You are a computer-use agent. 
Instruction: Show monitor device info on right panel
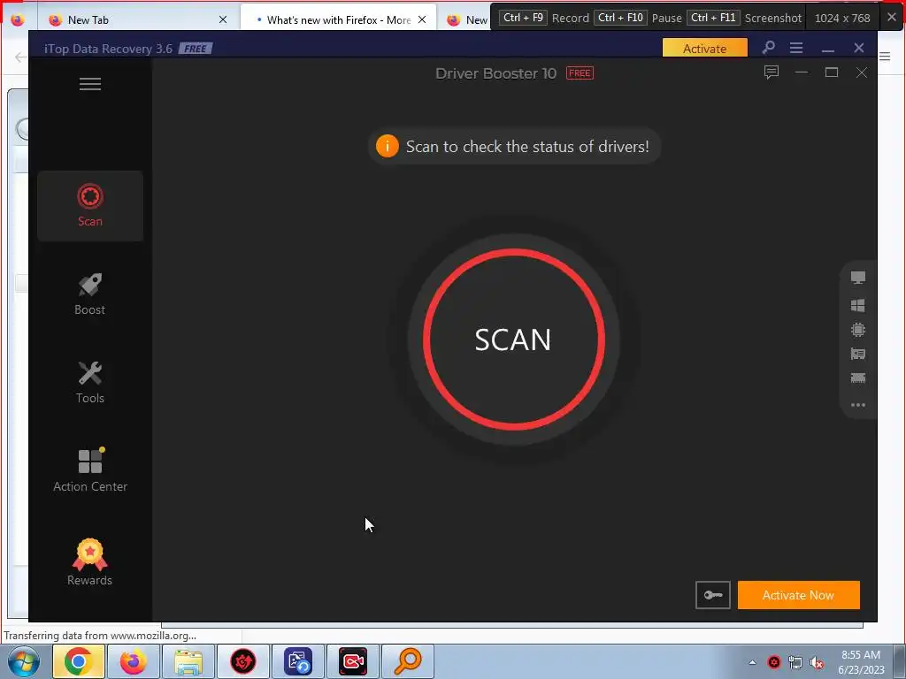click(858, 278)
